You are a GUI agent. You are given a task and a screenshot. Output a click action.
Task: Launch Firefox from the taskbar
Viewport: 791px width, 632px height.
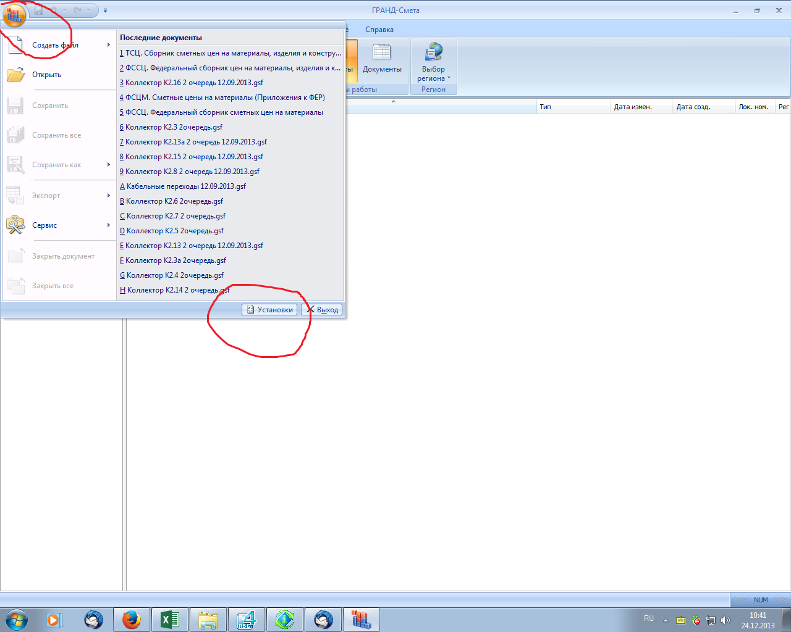tap(132, 619)
